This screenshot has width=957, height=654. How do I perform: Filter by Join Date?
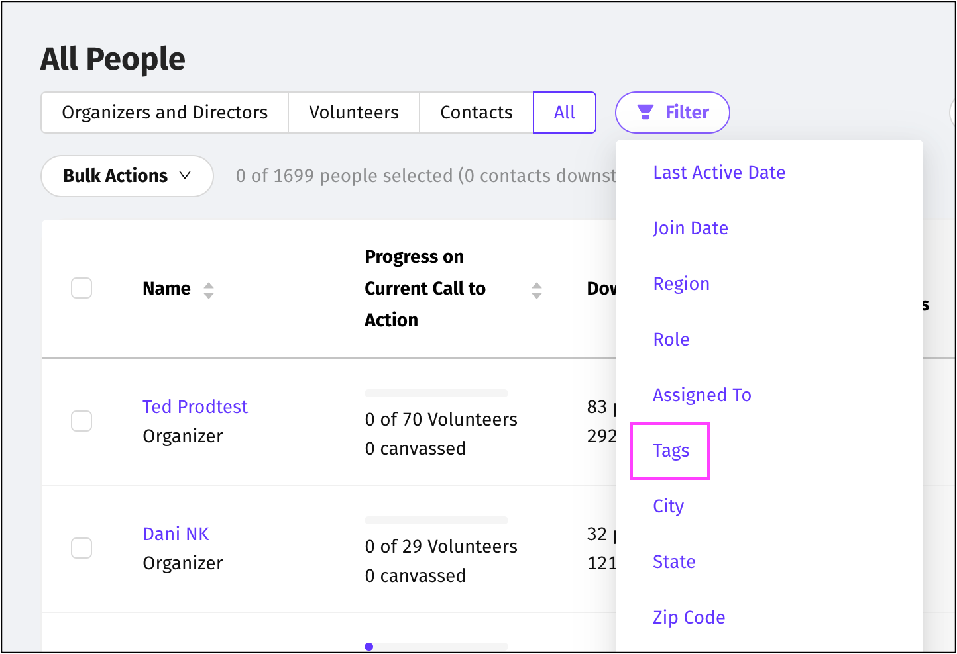click(690, 228)
